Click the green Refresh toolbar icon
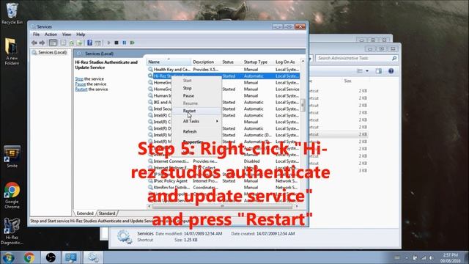Screen dimensions: 469x264 click(x=72, y=43)
